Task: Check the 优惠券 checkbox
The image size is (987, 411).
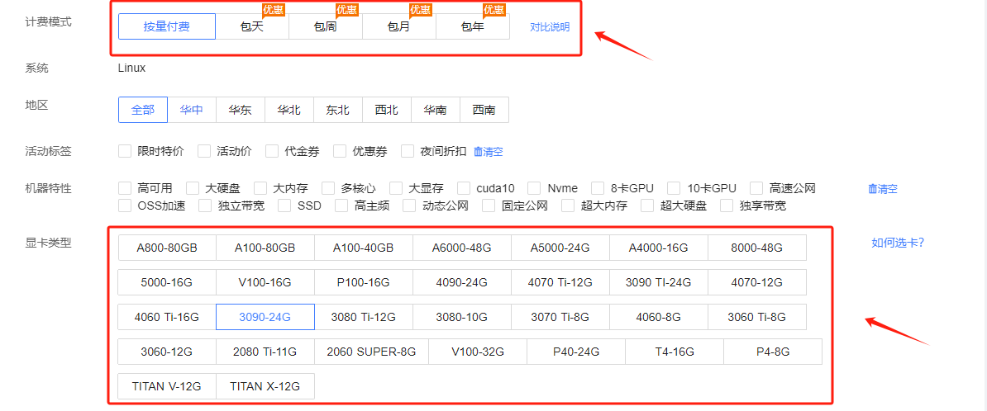Action: pos(340,151)
